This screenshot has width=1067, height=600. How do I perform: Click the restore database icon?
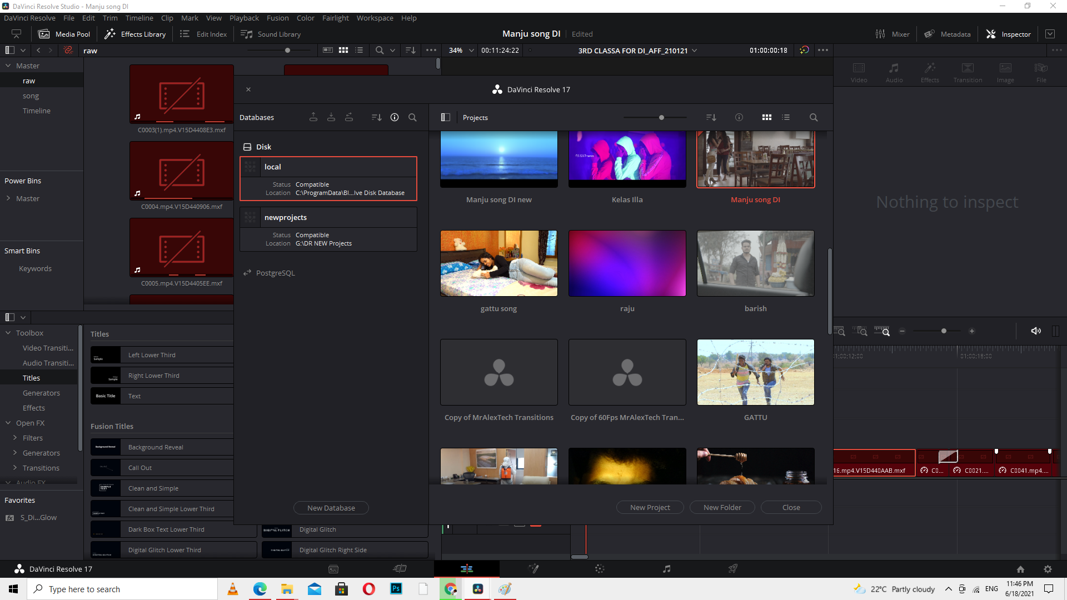click(331, 117)
